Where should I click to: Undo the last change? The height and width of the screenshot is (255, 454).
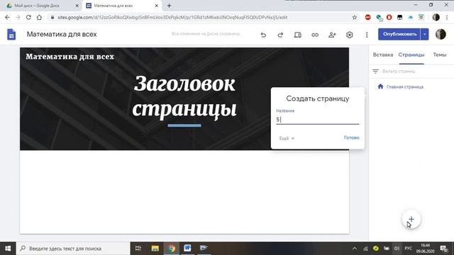point(263,35)
